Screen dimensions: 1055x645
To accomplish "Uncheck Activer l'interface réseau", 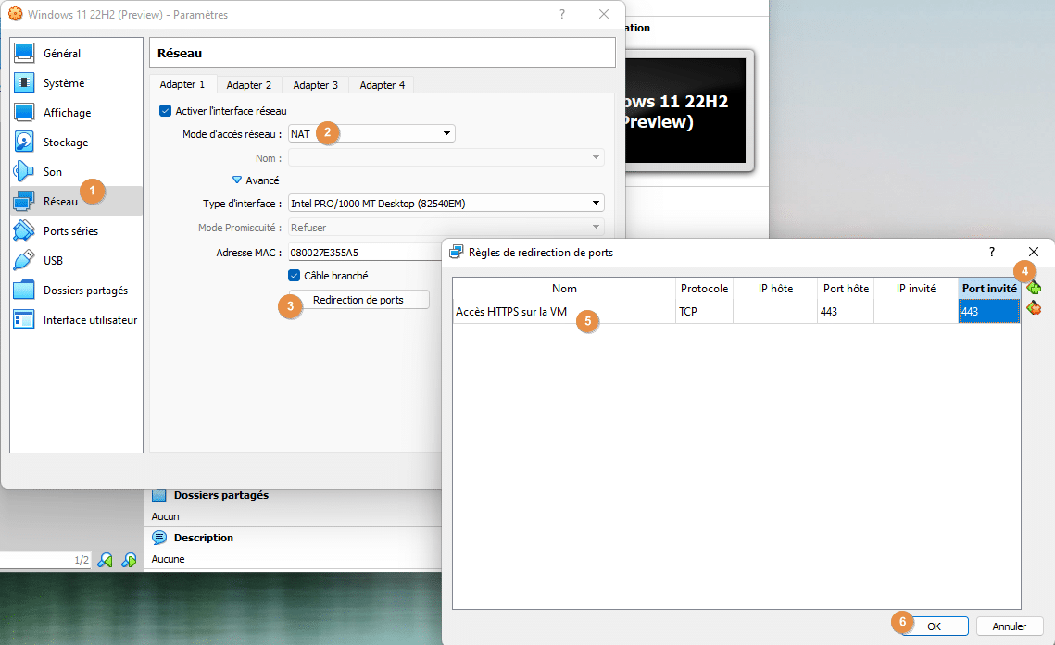I will coord(166,109).
